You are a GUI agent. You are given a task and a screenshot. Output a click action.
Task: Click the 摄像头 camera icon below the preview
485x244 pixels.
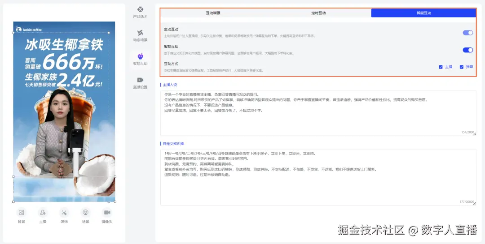(x=107, y=213)
